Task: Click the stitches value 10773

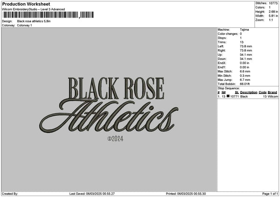Action: click(x=273, y=3)
